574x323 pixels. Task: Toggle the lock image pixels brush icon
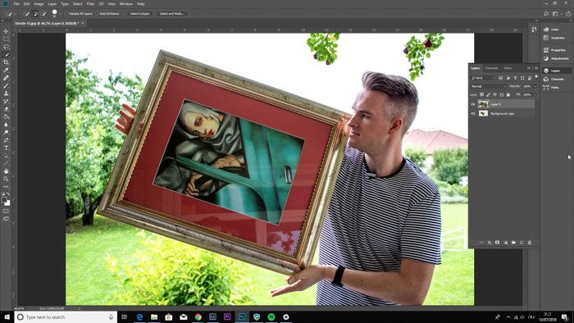[489, 95]
